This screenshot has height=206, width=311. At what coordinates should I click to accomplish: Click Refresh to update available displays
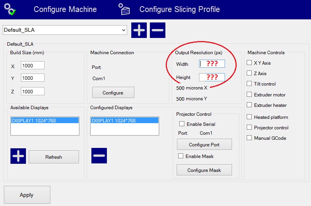coord(53,157)
